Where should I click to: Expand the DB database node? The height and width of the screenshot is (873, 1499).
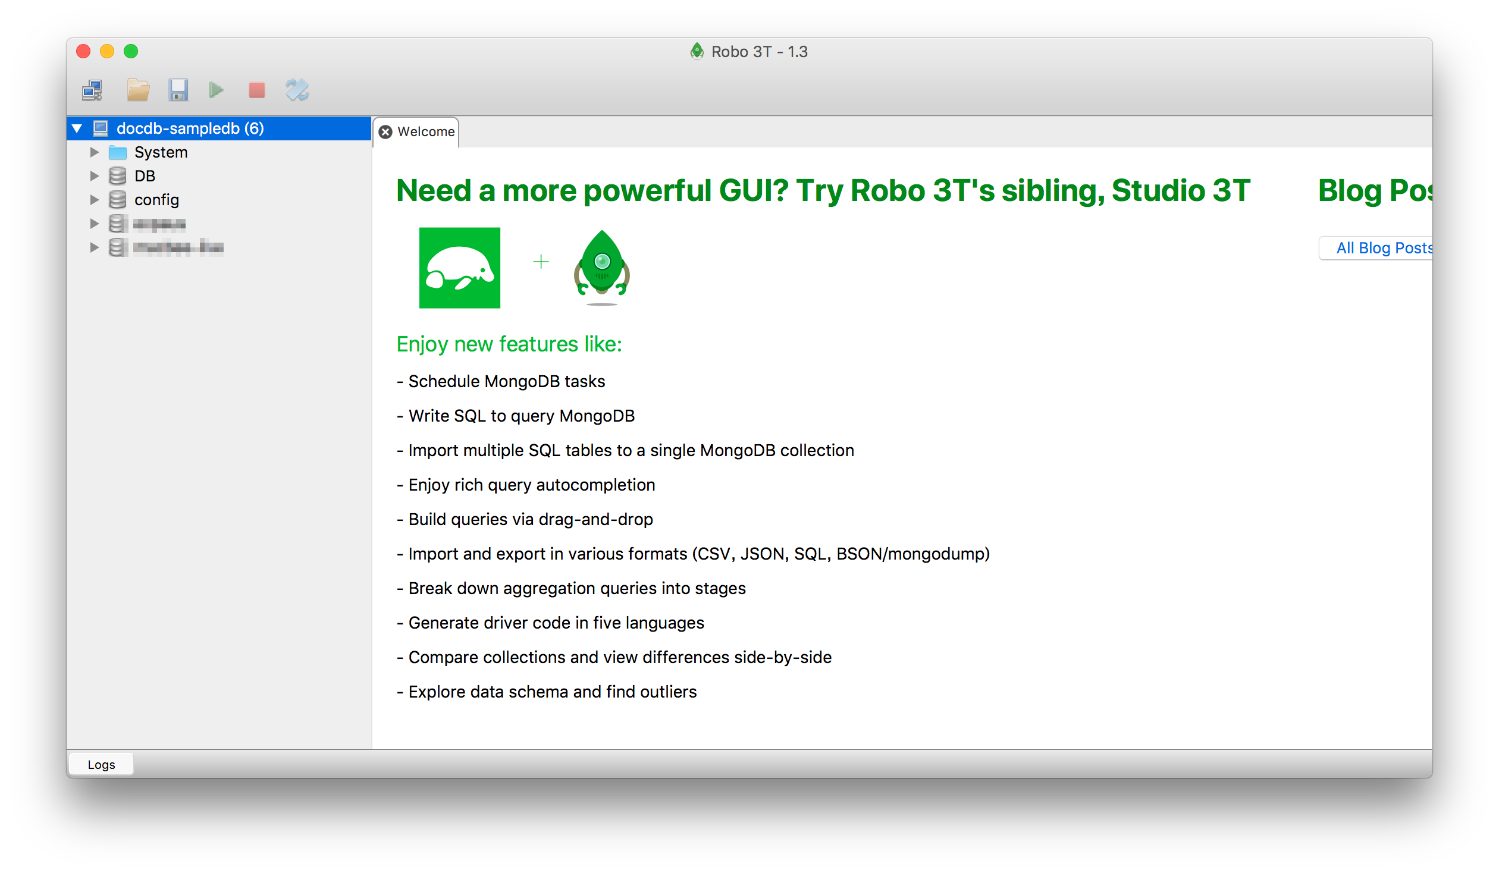tap(94, 176)
